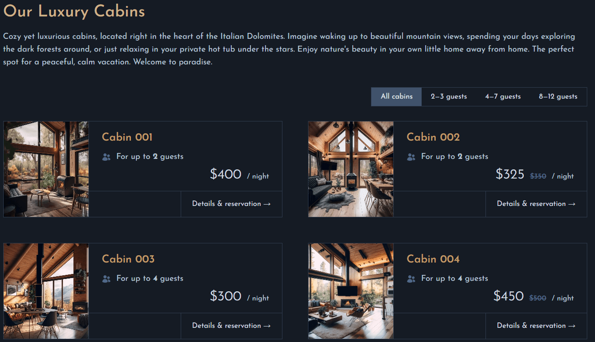Click the guests icon in Cabin 004

pyautogui.click(x=411, y=279)
